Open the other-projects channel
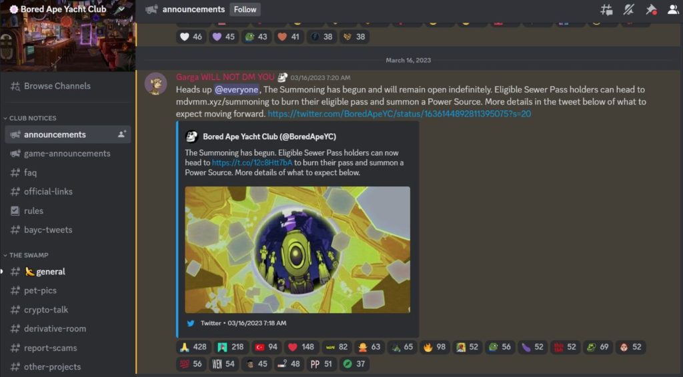 tap(67, 366)
